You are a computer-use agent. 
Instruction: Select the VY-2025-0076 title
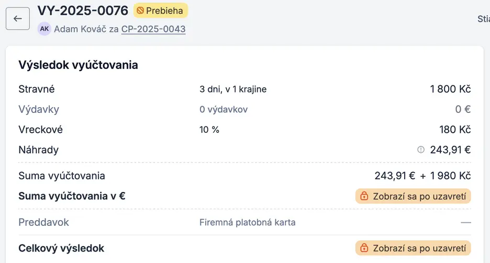83,10
